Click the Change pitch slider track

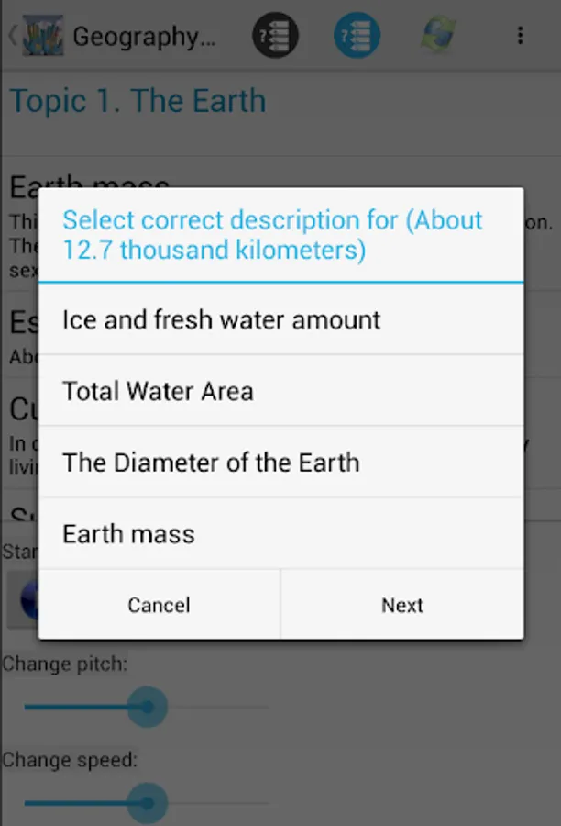click(148, 707)
